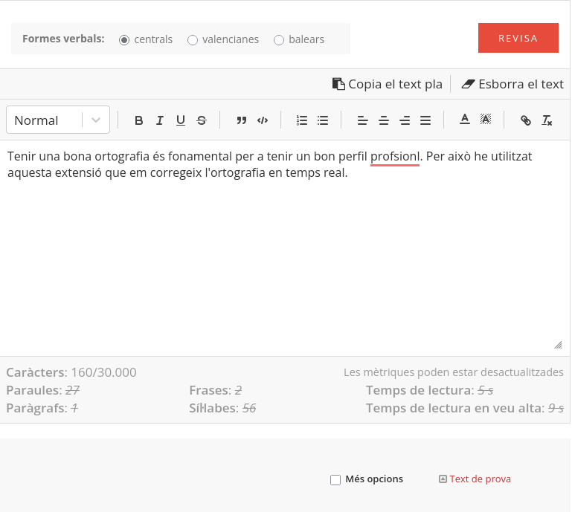This screenshot has width=572, height=512.
Task: Clear text formatting
Action: (547, 120)
